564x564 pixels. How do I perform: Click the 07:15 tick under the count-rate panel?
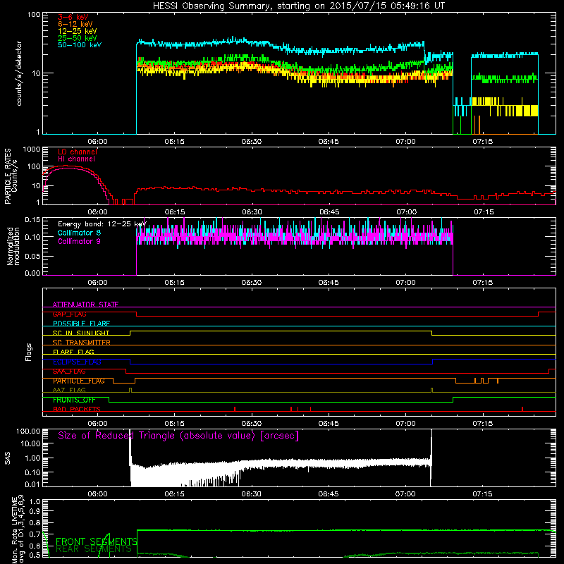click(x=483, y=142)
